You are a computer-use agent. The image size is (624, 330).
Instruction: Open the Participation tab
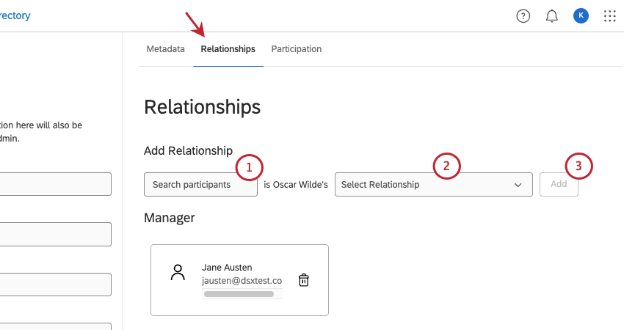click(x=297, y=49)
